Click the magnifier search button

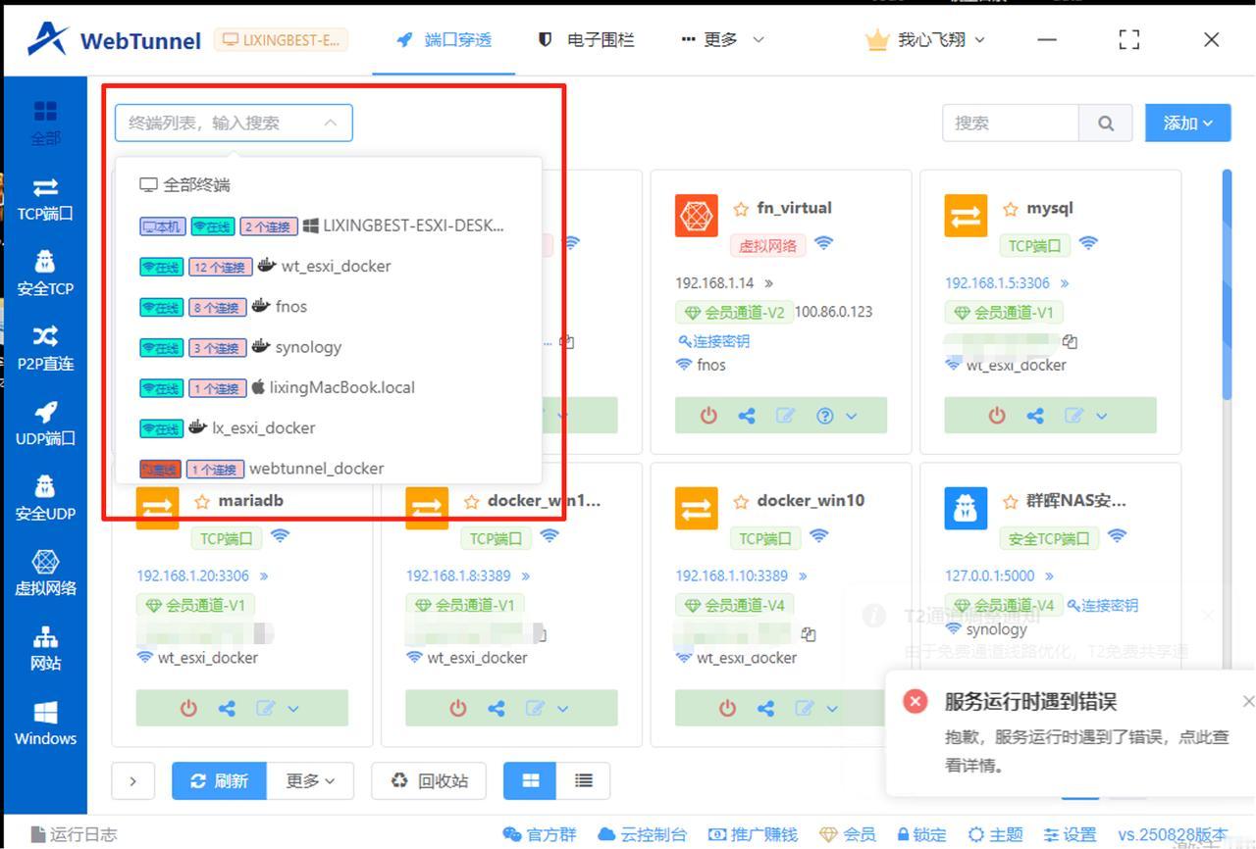click(x=1106, y=124)
